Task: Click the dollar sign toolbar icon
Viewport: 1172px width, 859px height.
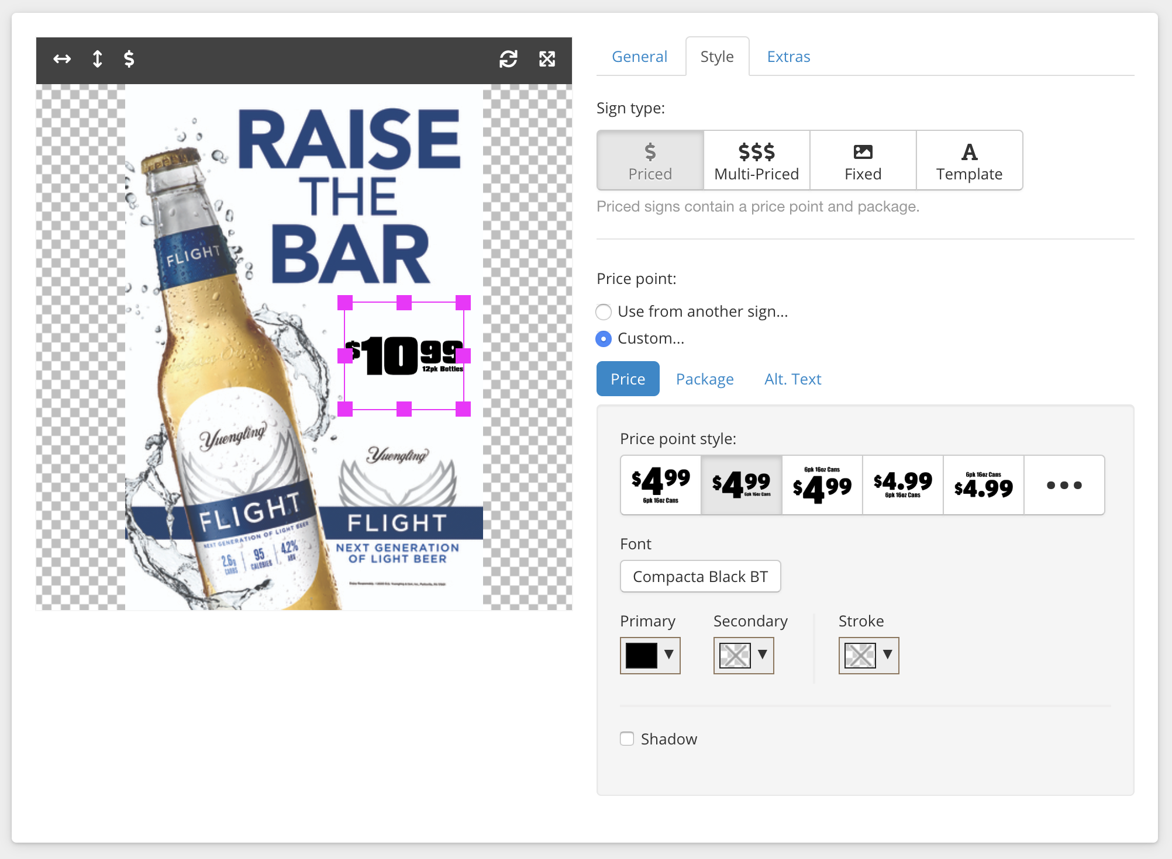Action: coord(129,58)
